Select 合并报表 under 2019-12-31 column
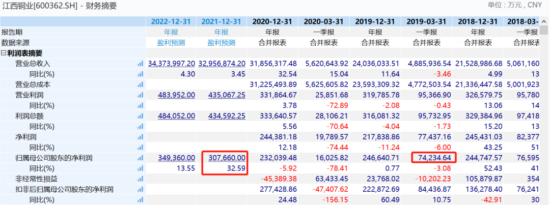 pos(375,43)
